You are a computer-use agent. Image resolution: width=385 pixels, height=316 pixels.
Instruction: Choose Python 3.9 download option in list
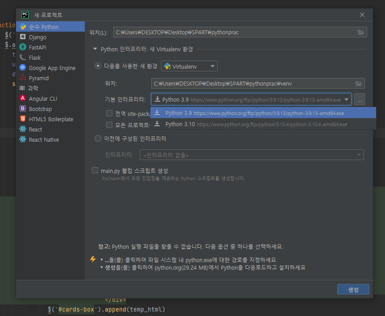(x=263, y=113)
